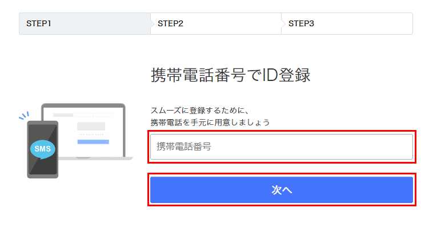Viewport: 433px width, 228px height.
Task: Click the blue 次へ button
Action: point(282,190)
